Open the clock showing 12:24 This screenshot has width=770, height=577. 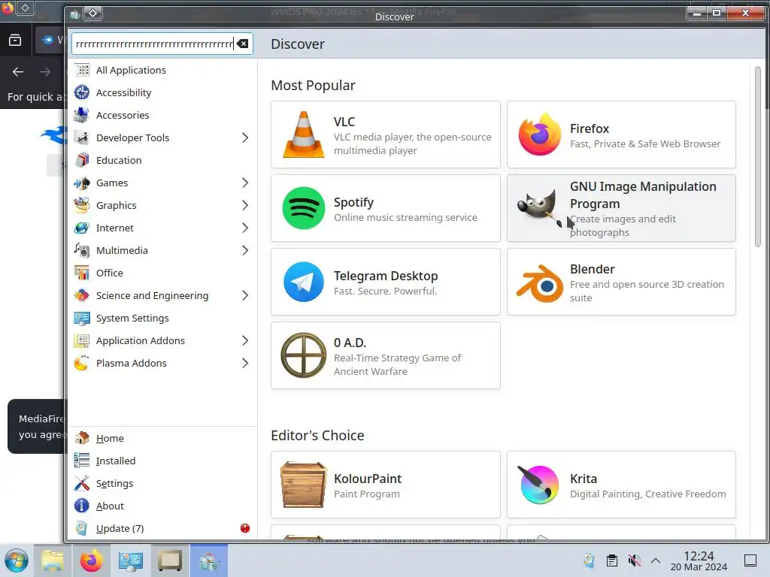(x=699, y=560)
